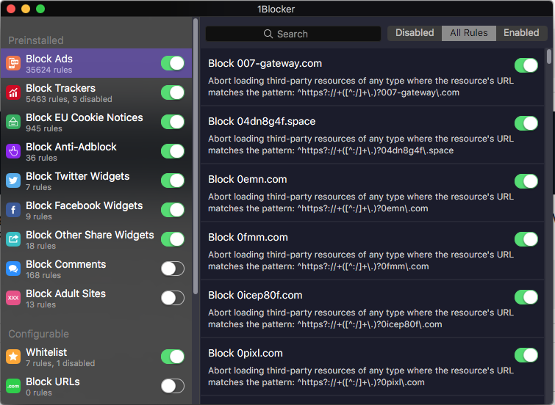Show only Enabled rules
Screen dimensions: 555x405
tap(521, 33)
